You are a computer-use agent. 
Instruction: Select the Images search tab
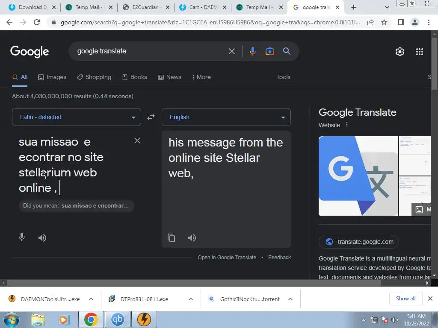click(52, 77)
